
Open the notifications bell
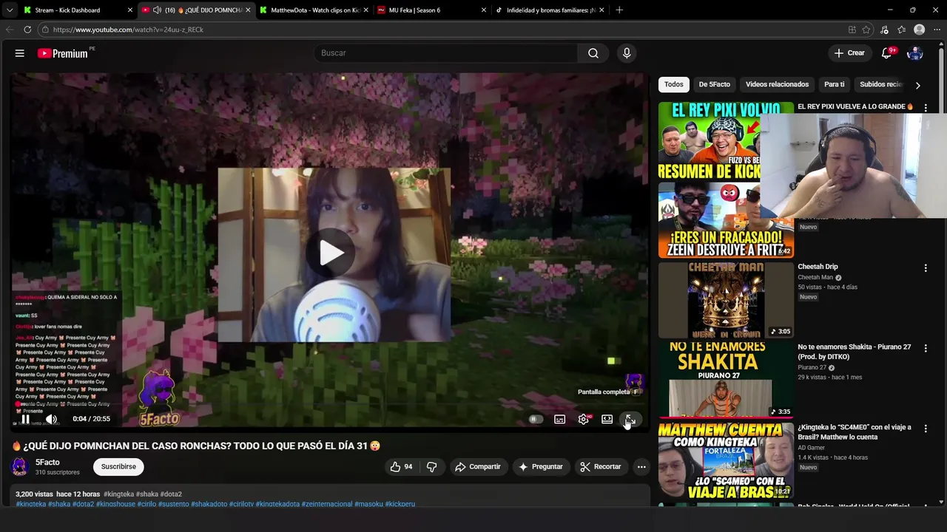[x=886, y=53]
